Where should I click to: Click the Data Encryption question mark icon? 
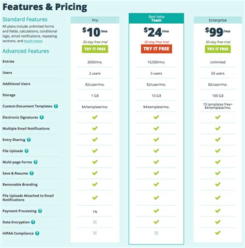tap(33, 222)
